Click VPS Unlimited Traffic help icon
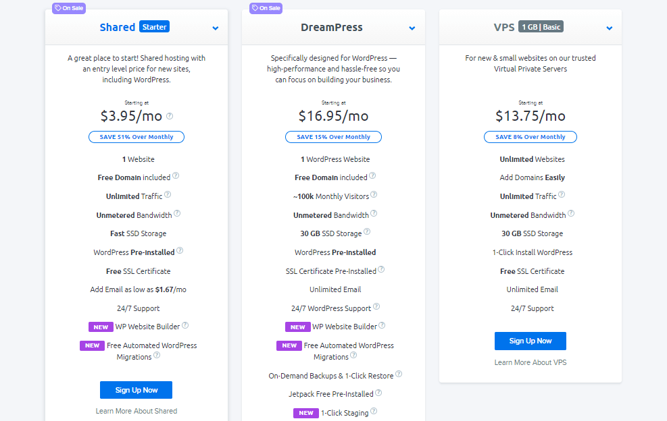The width and height of the screenshot is (667, 421). (562, 194)
